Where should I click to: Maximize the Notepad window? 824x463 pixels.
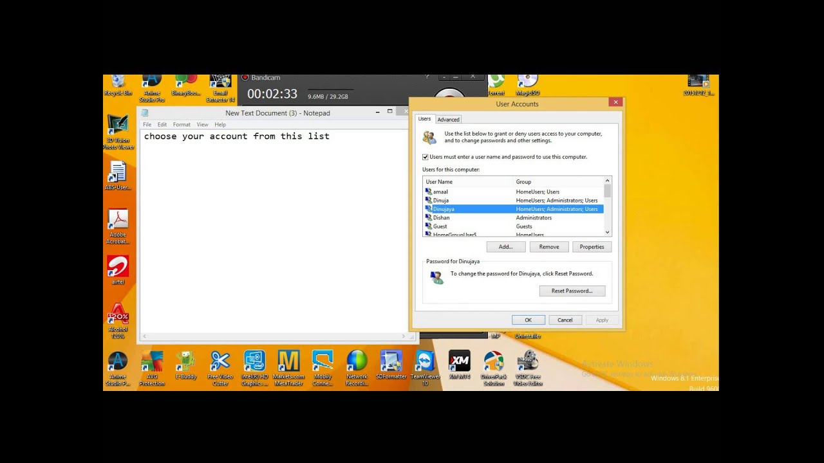[390, 112]
